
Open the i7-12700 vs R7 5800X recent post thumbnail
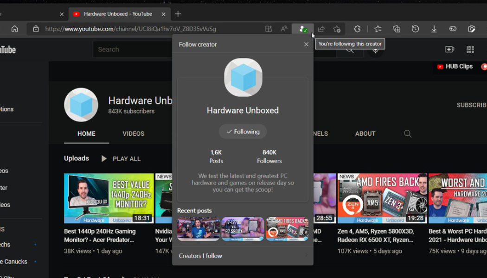243,228
